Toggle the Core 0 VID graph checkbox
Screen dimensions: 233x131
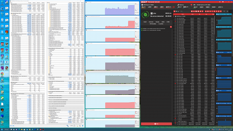175,55
